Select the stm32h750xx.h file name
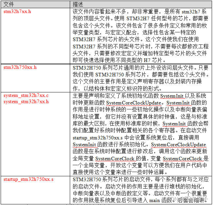 coord(20,67)
